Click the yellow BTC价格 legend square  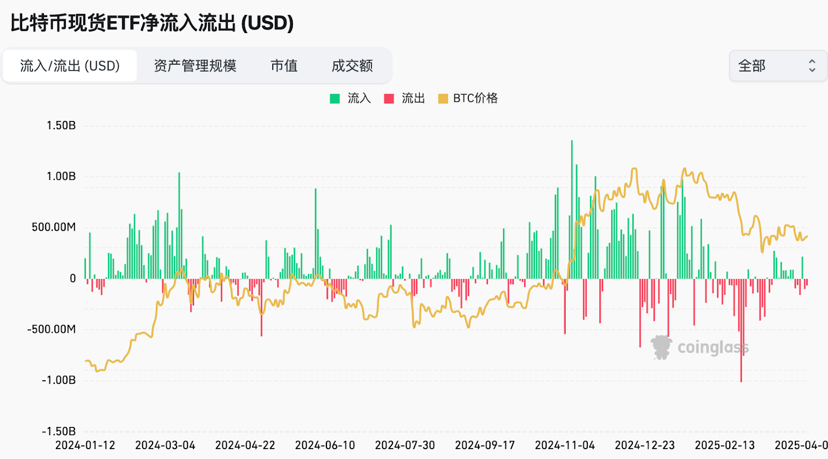pyautogui.click(x=443, y=99)
